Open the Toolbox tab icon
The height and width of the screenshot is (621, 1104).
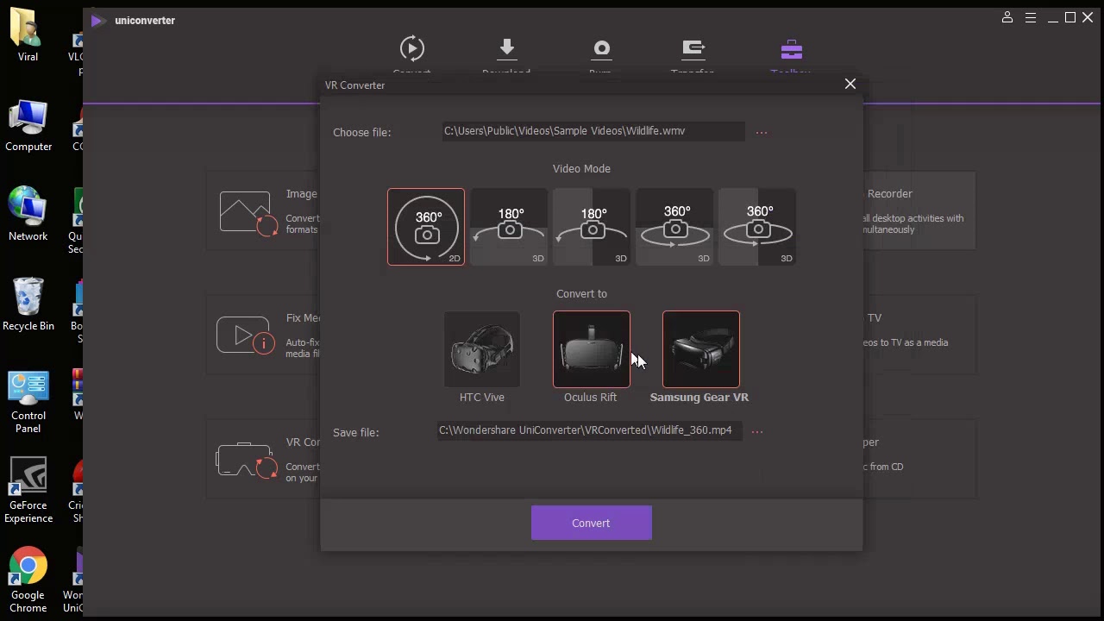(792, 49)
